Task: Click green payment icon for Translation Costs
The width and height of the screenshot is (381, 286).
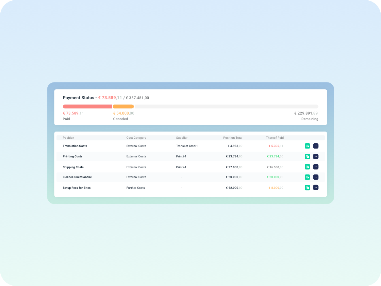Action: point(307,146)
